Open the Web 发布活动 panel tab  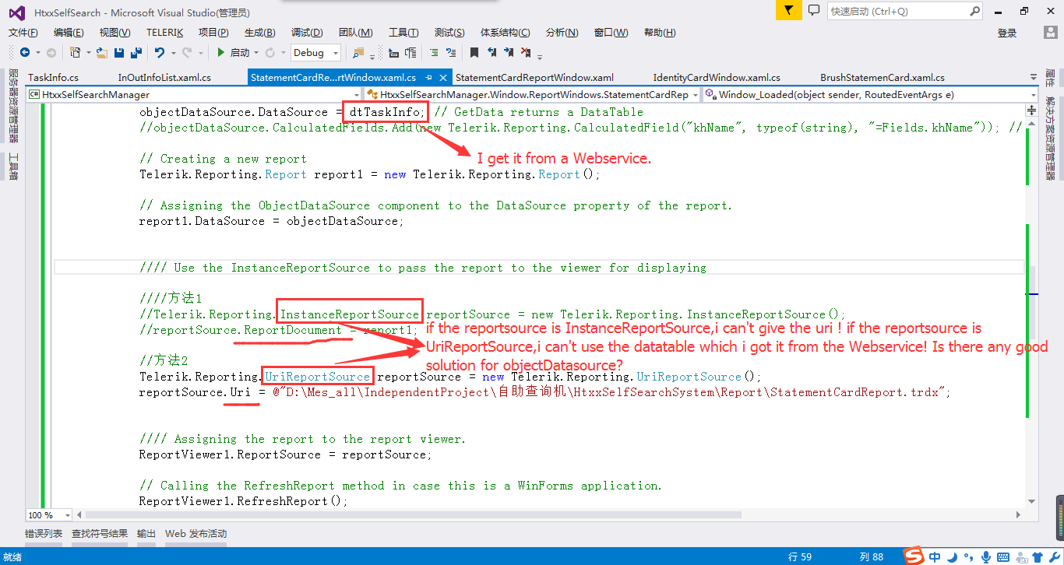click(x=196, y=534)
